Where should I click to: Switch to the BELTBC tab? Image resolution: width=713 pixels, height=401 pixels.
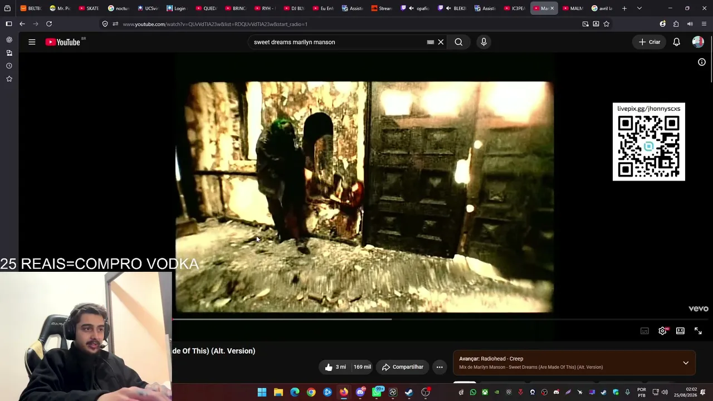tap(31, 8)
